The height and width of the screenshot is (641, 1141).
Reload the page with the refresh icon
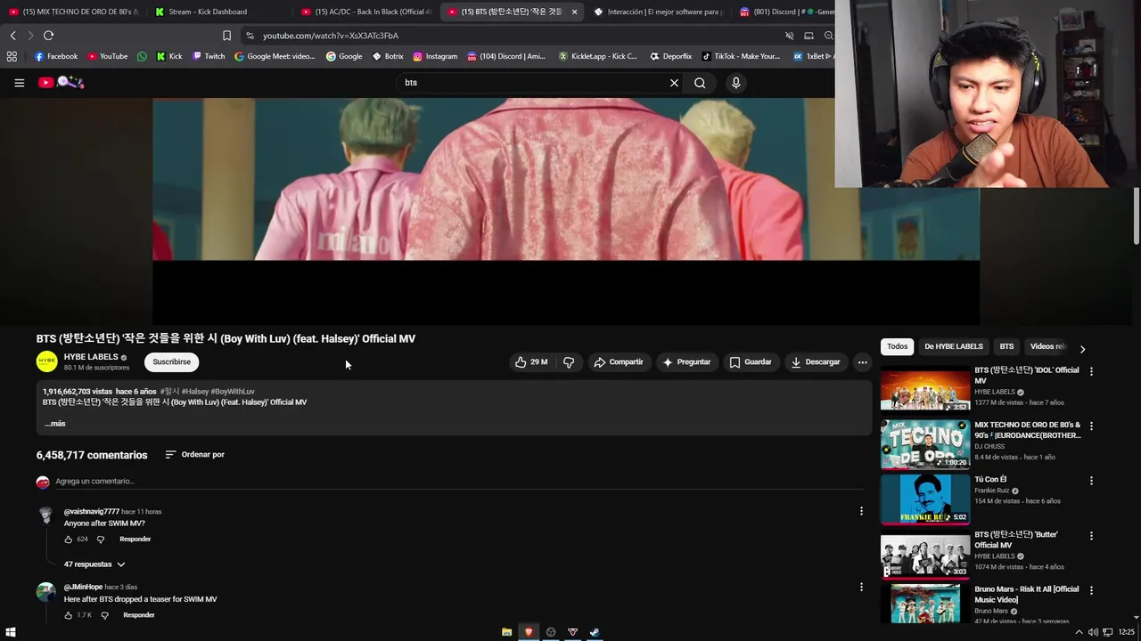pos(48,36)
